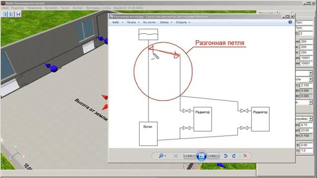Click Эл. почта in photo viewer
317x178 pixels.
(x=149, y=22)
